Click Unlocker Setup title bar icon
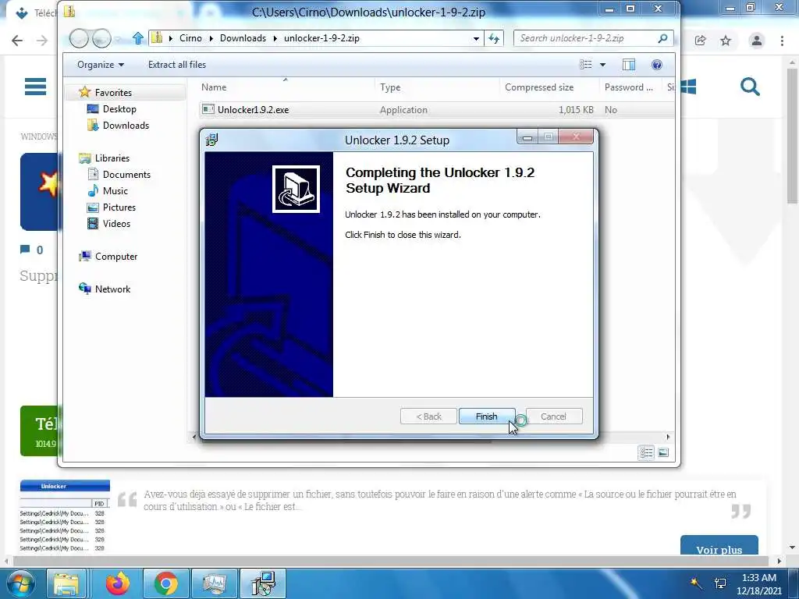This screenshot has height=599, width=799. [211, 140]
